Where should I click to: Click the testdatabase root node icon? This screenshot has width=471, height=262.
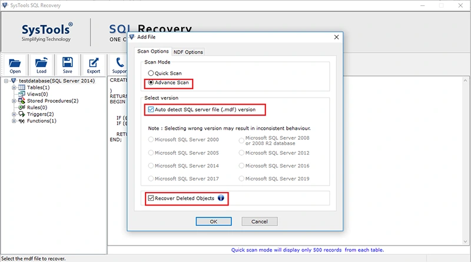coord(14,80)
